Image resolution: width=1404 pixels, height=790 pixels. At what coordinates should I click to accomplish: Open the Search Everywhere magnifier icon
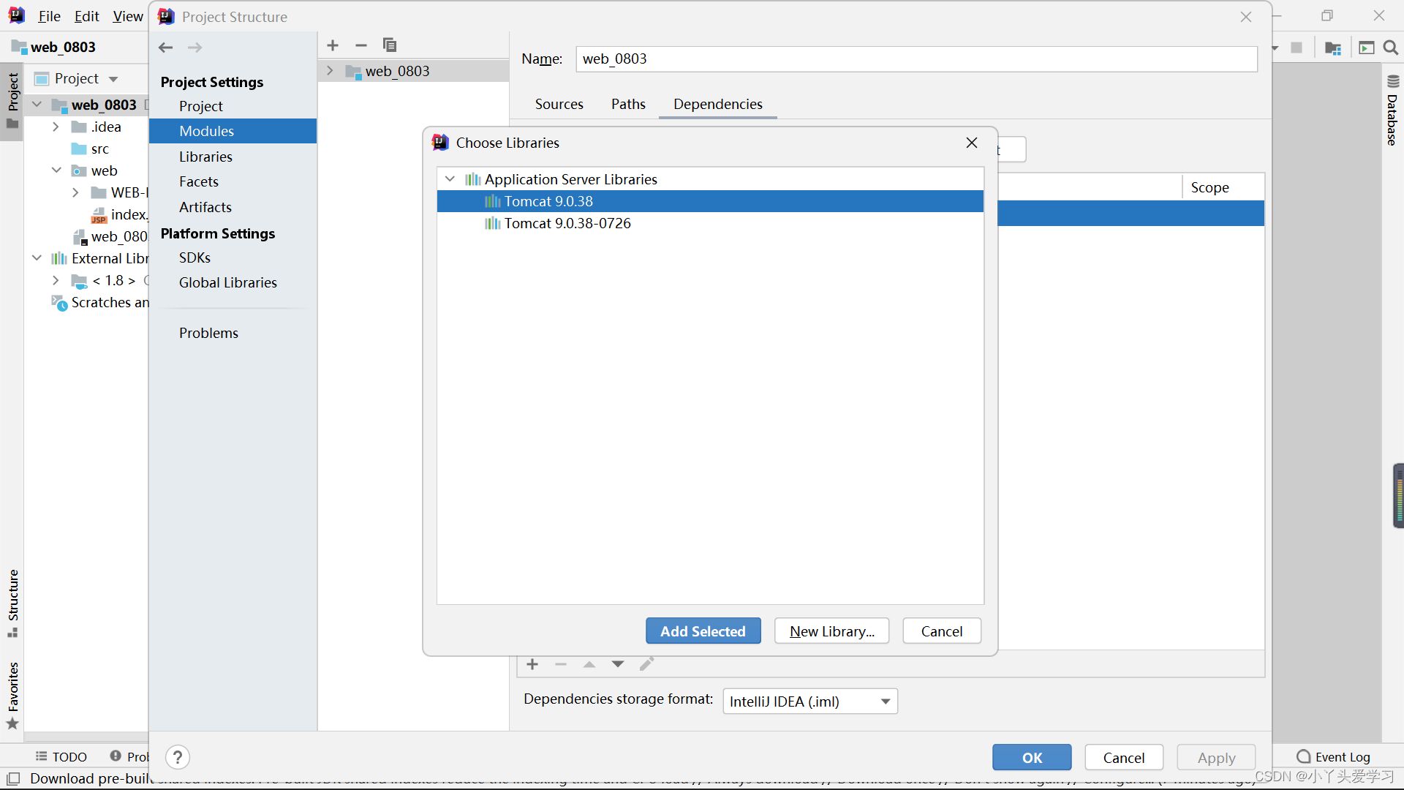[1391, 48]
